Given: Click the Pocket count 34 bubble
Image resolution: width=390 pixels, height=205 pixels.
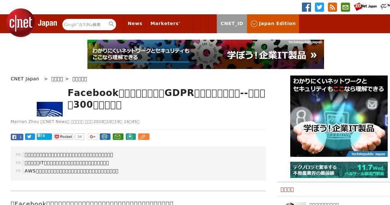Looking at the screenshot, I should (x=80, y=137).
